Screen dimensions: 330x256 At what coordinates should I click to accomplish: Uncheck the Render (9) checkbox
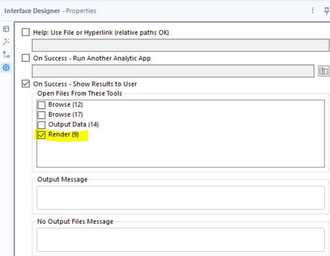point(41,135)
